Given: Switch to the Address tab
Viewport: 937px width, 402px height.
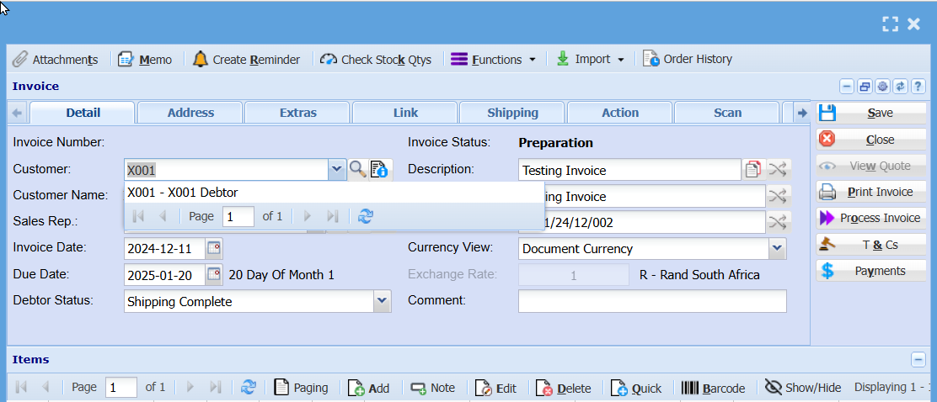Looking at the screenshot, I should tap(190, 113).
